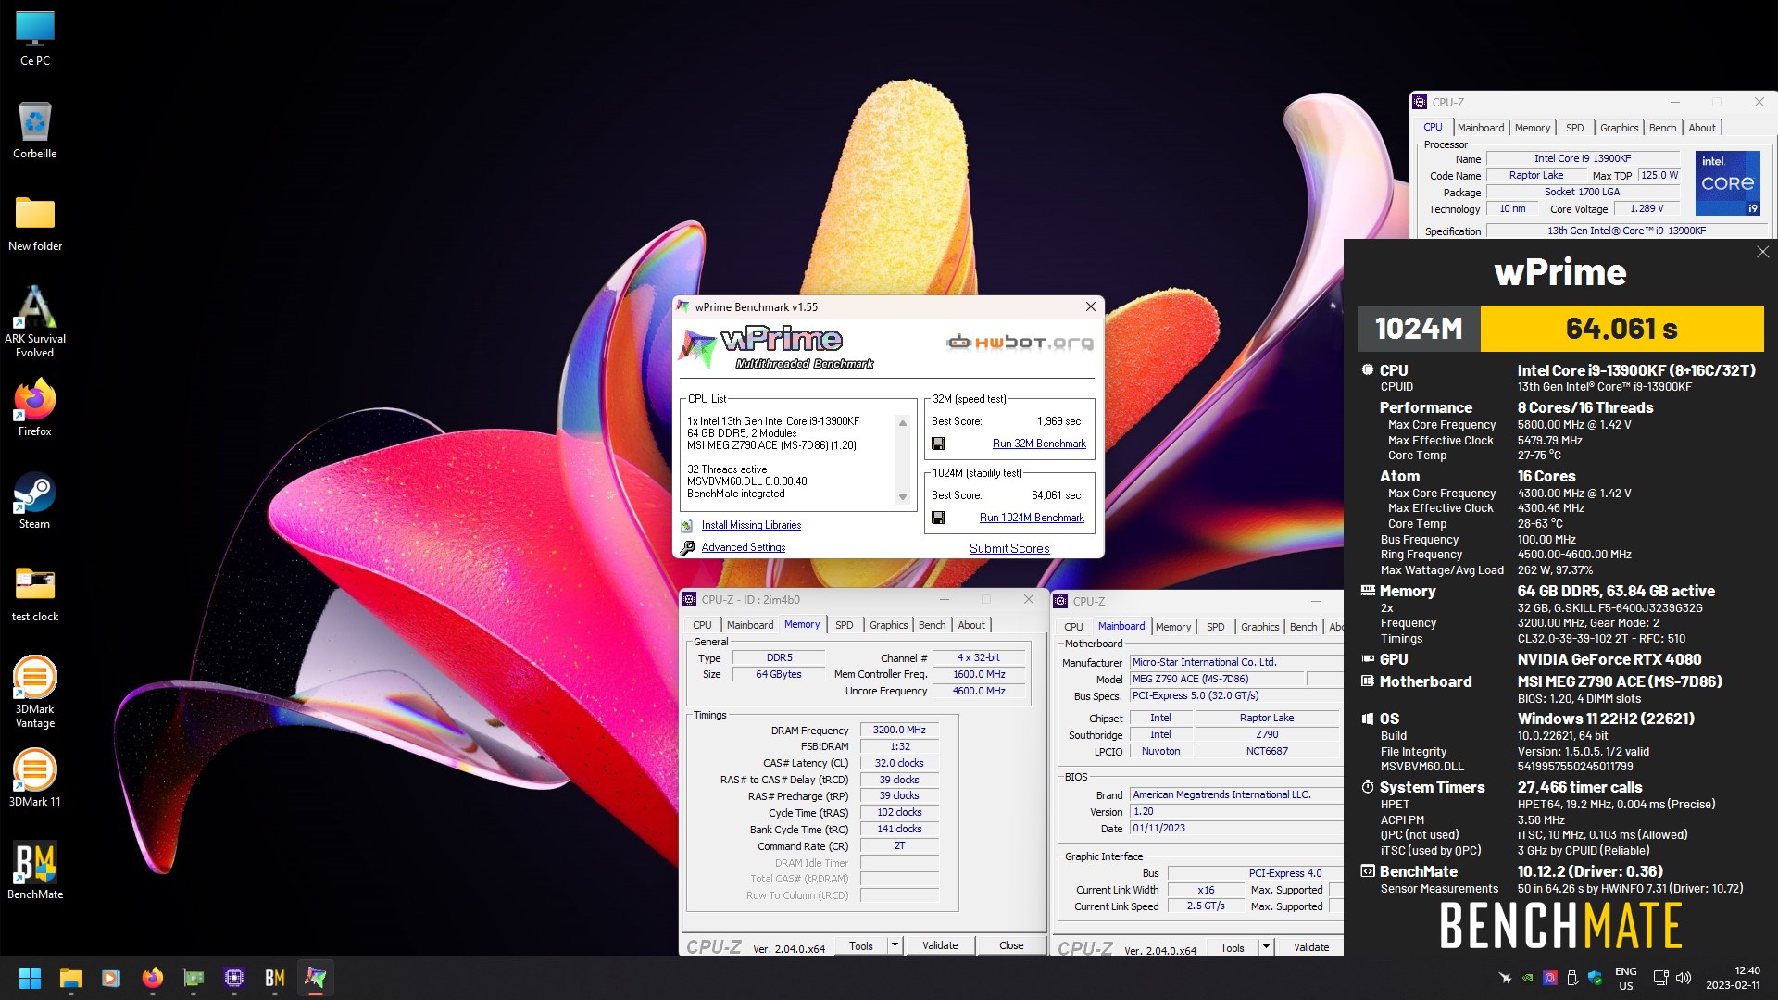Click the floppy save icon in the 1024M stability test box
This screenshot has width=1778, height=1000.
click(938, 518)
